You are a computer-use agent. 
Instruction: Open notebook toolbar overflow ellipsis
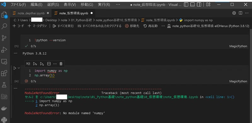[163, 26]
